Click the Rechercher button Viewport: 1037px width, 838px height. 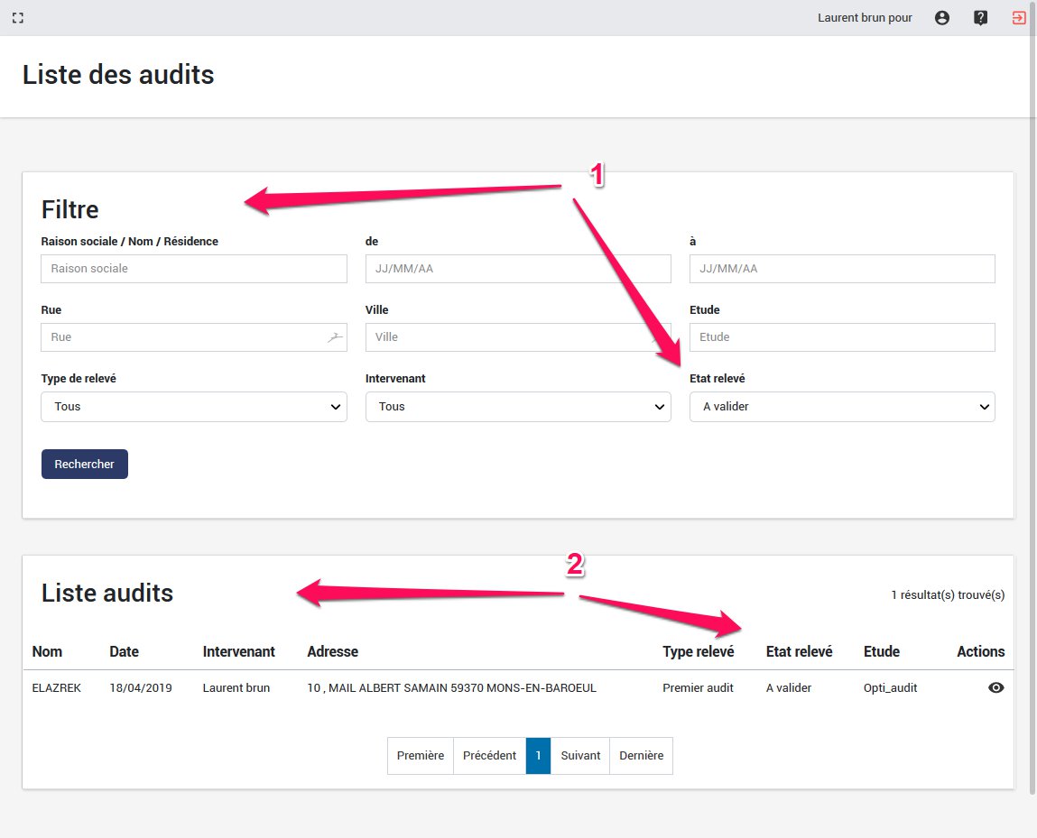84,464
